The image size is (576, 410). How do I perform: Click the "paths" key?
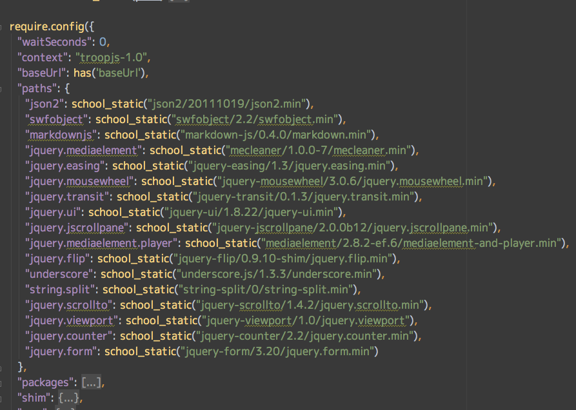[37, 88]
